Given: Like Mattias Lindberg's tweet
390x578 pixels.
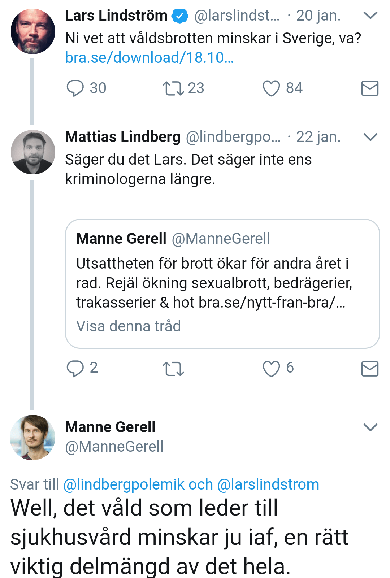Looking at the screenshot, I should point(271,369).
